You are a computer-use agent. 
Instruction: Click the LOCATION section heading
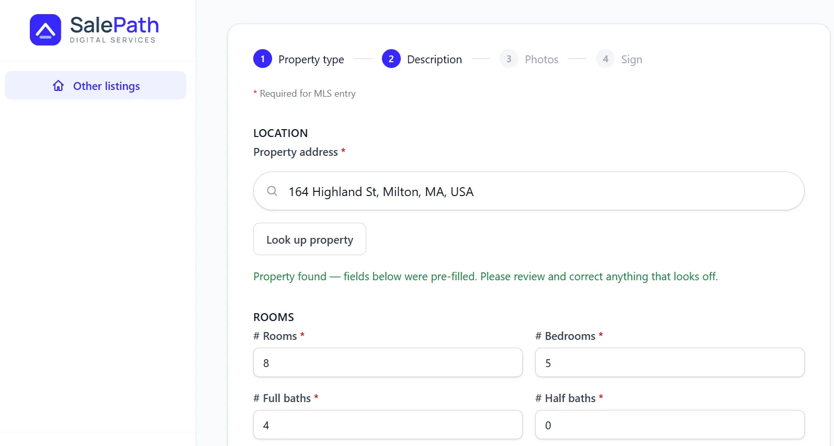point(280,133)
